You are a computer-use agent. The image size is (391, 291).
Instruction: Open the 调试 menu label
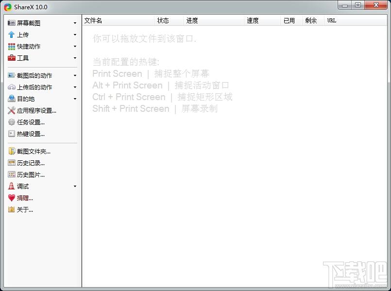click(x=23, y=187)
